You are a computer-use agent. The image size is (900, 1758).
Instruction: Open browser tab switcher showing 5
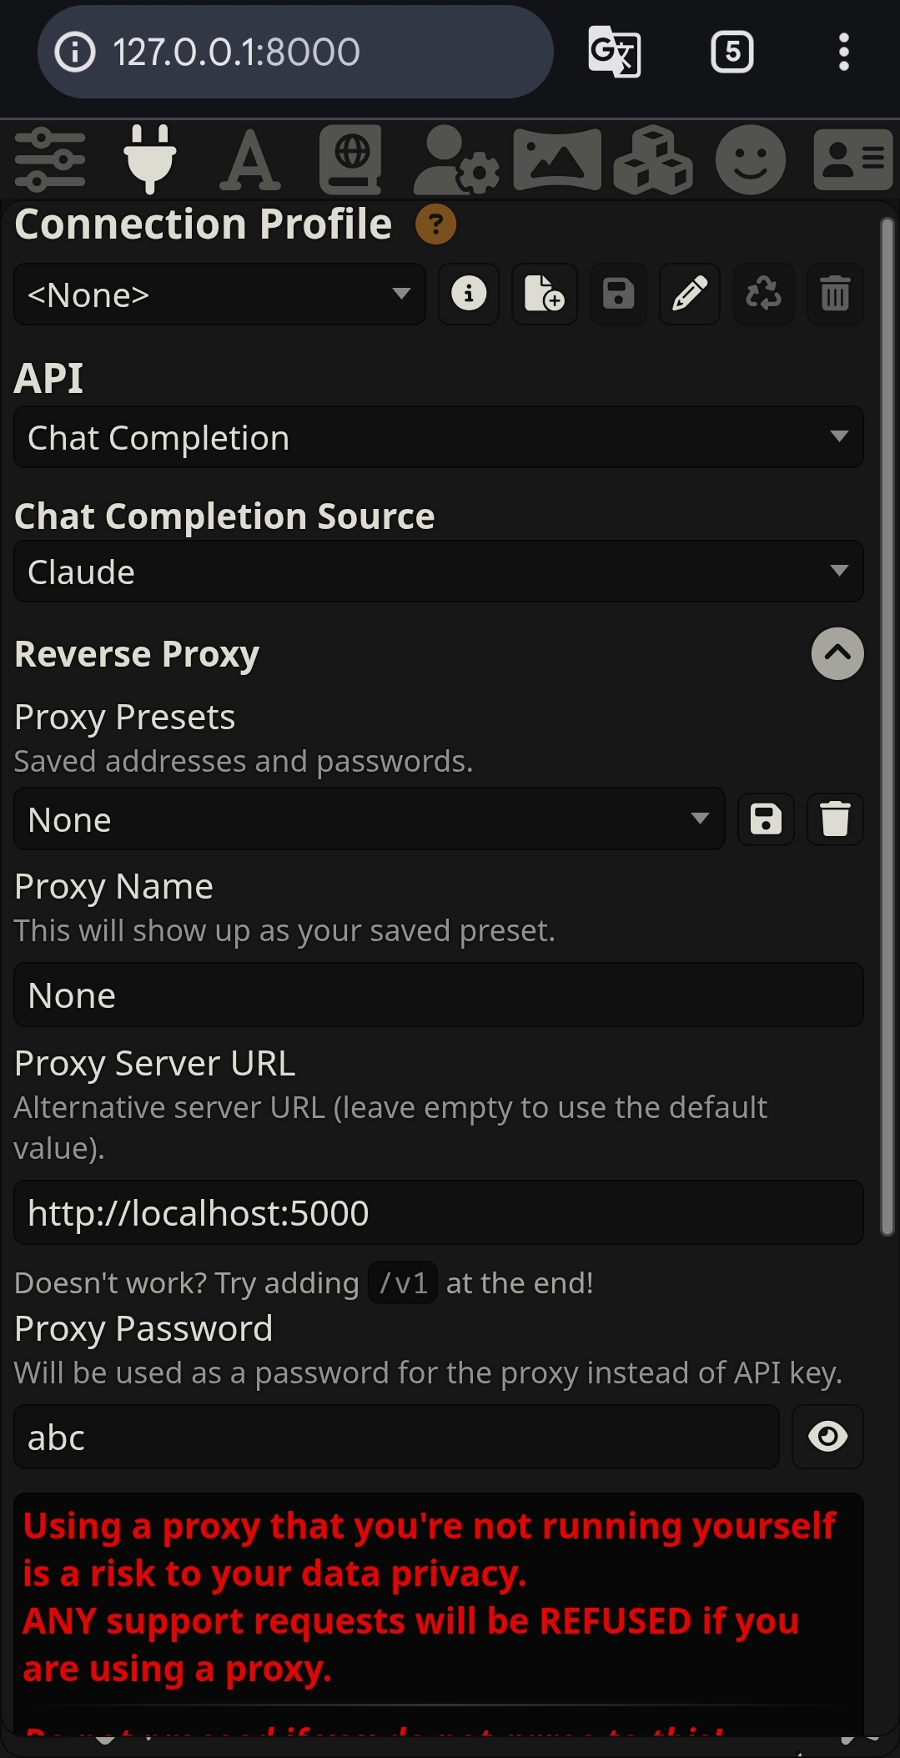(x=732, y=52)
